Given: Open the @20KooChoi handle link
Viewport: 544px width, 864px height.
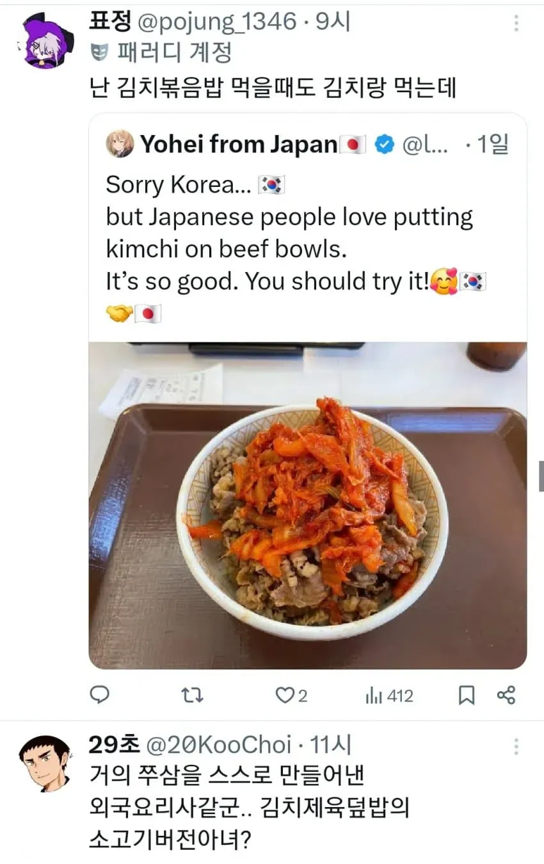Looking at the screenshot, I should pyautogui.click(x=219, y=745).
